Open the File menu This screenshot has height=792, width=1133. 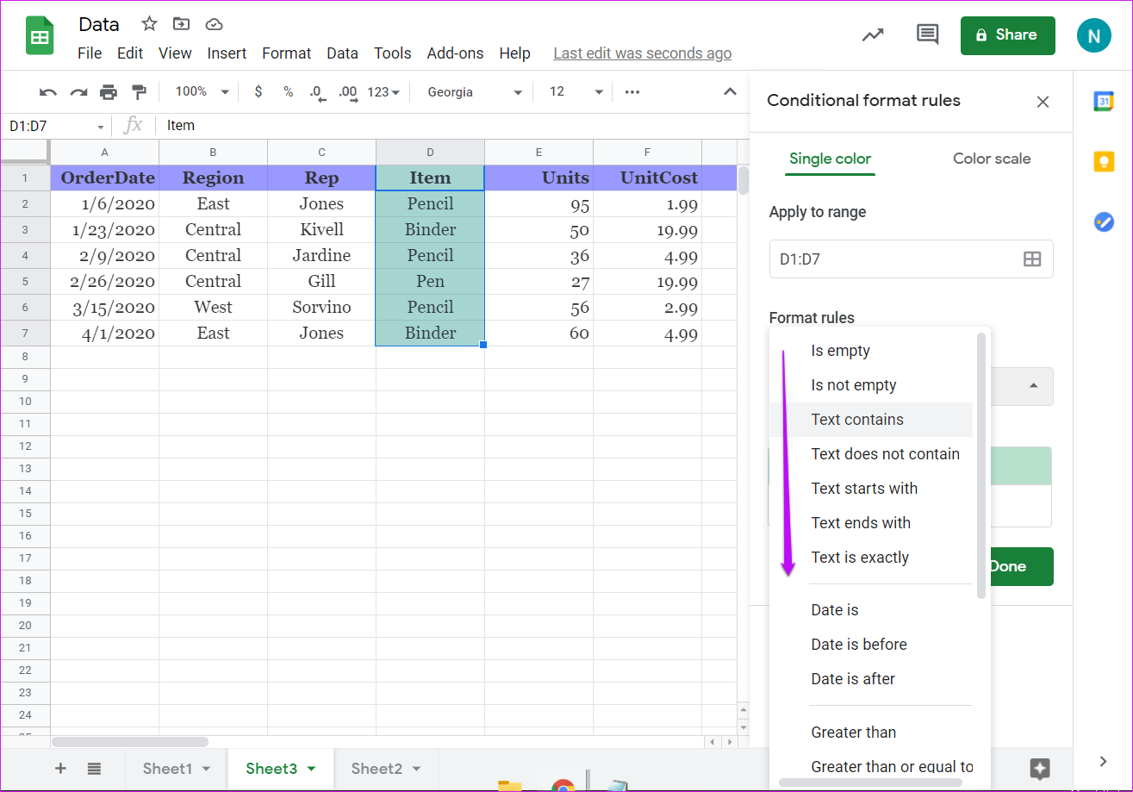(90, 53)
